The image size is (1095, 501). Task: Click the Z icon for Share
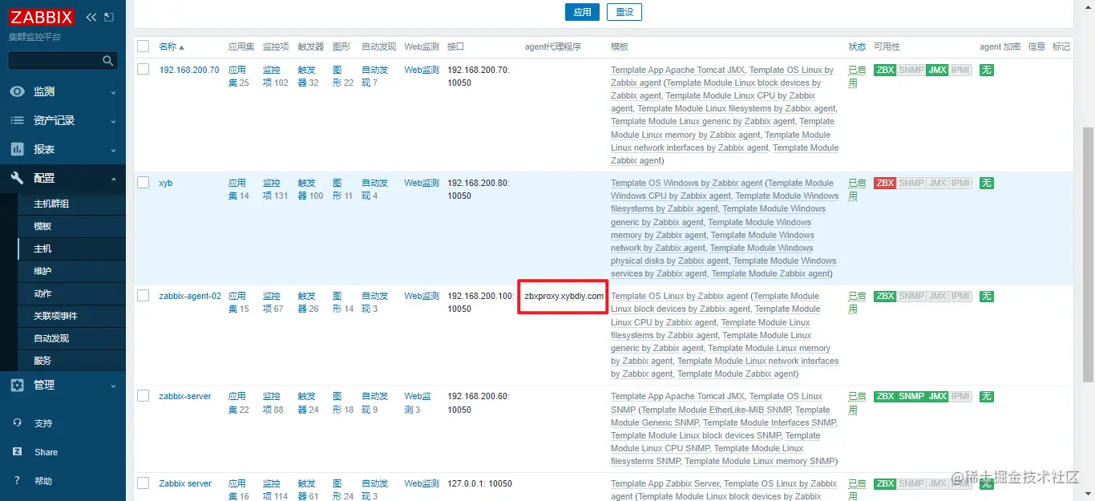(18, 452)
